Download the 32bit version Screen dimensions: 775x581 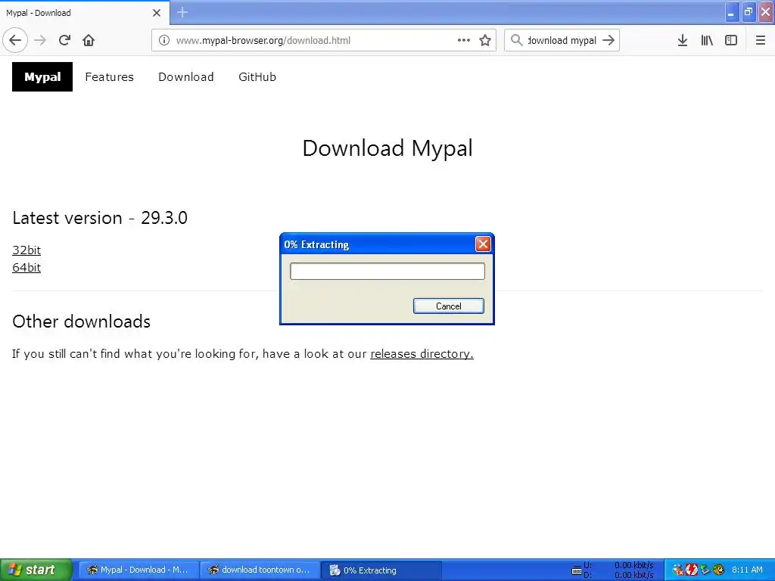click(26, 250)
